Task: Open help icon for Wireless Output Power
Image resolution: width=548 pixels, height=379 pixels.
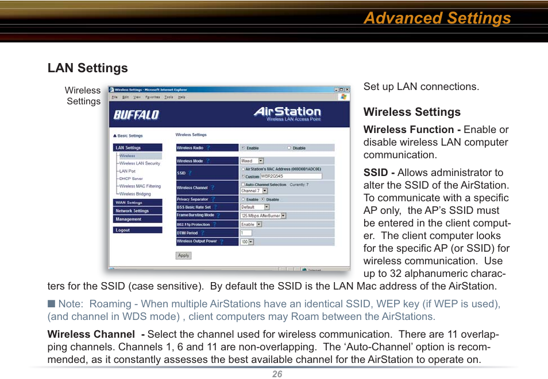Action: tap(222, 241)
